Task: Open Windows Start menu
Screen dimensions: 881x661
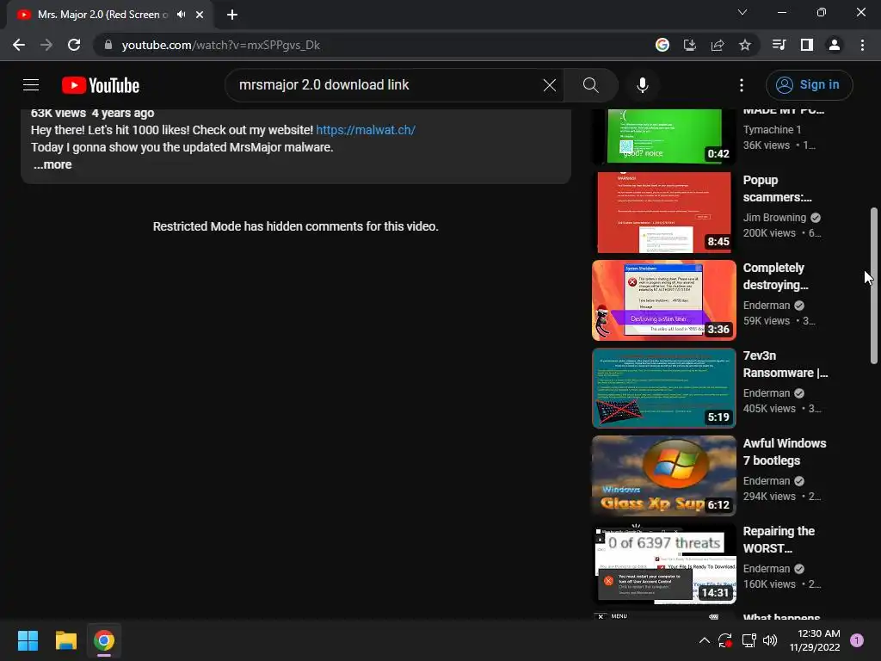Action: (28, 640)
